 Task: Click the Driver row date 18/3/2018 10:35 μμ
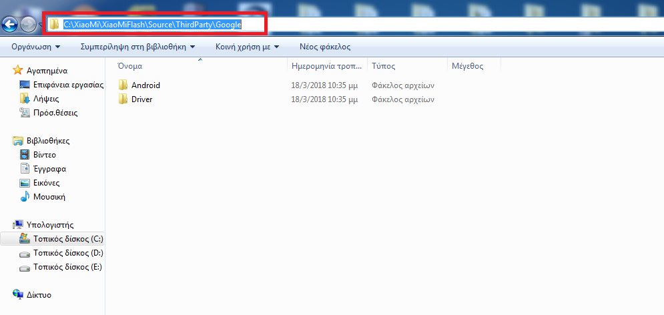click(325, 99)
